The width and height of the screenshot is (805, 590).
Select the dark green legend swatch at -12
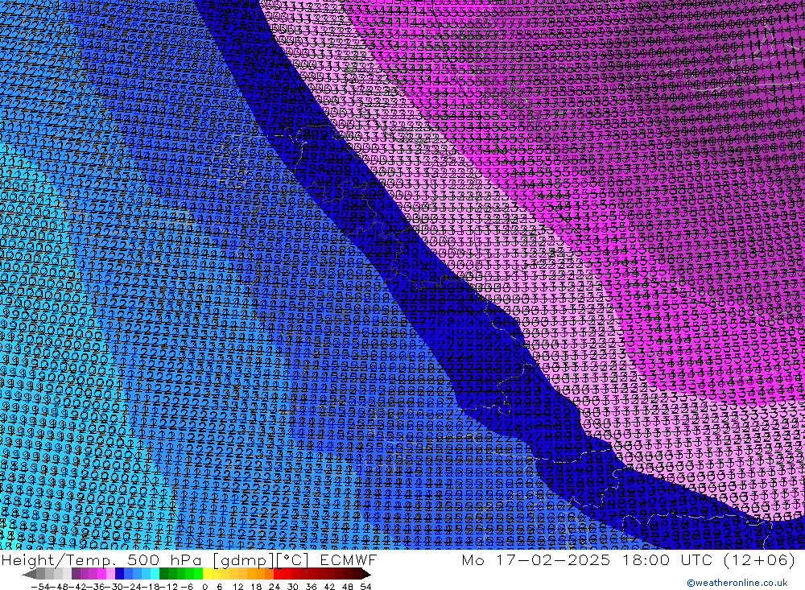(163, 574)
